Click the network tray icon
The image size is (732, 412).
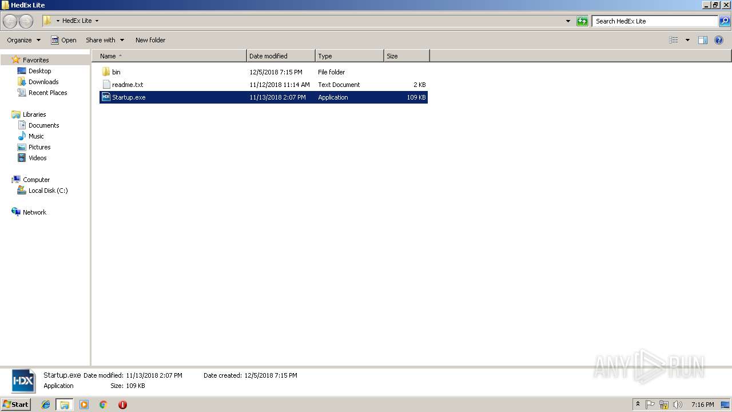(x=664, y=405)
